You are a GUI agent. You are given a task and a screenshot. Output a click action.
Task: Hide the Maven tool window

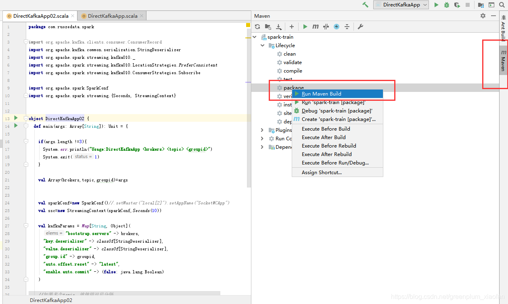493,16
